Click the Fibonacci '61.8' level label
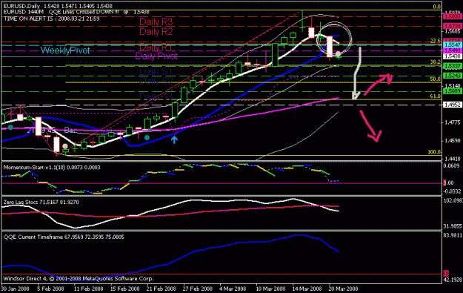This screenshot has height=293, width=463. coord(436,96)
